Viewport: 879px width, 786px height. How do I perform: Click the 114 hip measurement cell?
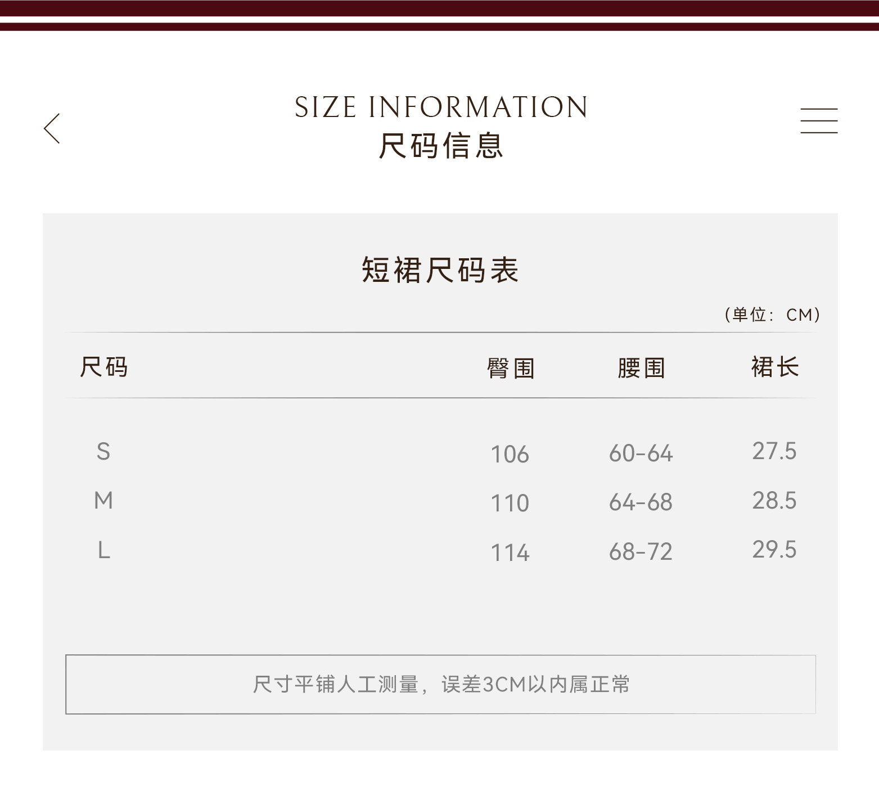tap(510, 553)
